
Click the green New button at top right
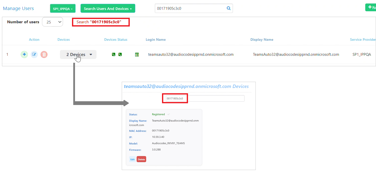pyautogui.click(x=371, y=7)
